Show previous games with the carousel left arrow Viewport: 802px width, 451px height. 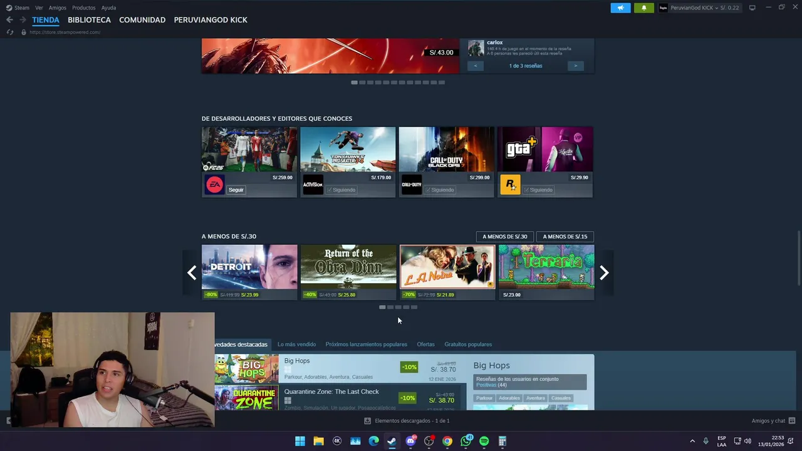[192, 272]
